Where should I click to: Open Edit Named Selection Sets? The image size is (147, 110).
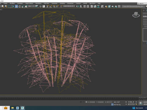61,6
